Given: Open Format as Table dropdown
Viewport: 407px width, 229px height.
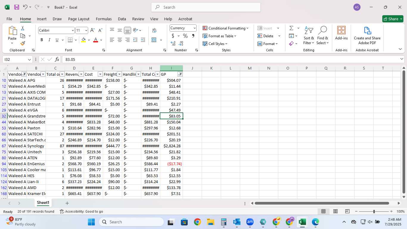Looking at the screenshot, I should tap(220, 36).
